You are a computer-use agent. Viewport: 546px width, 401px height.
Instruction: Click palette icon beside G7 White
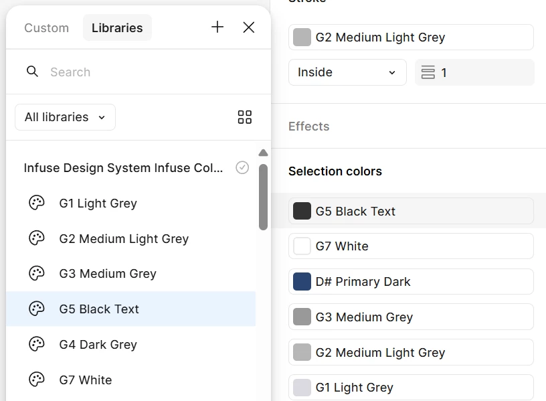(x=37, y=380)
